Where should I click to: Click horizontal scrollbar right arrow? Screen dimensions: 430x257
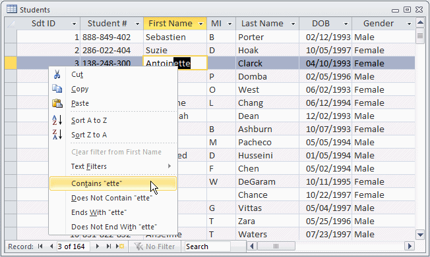click(410, 246)
